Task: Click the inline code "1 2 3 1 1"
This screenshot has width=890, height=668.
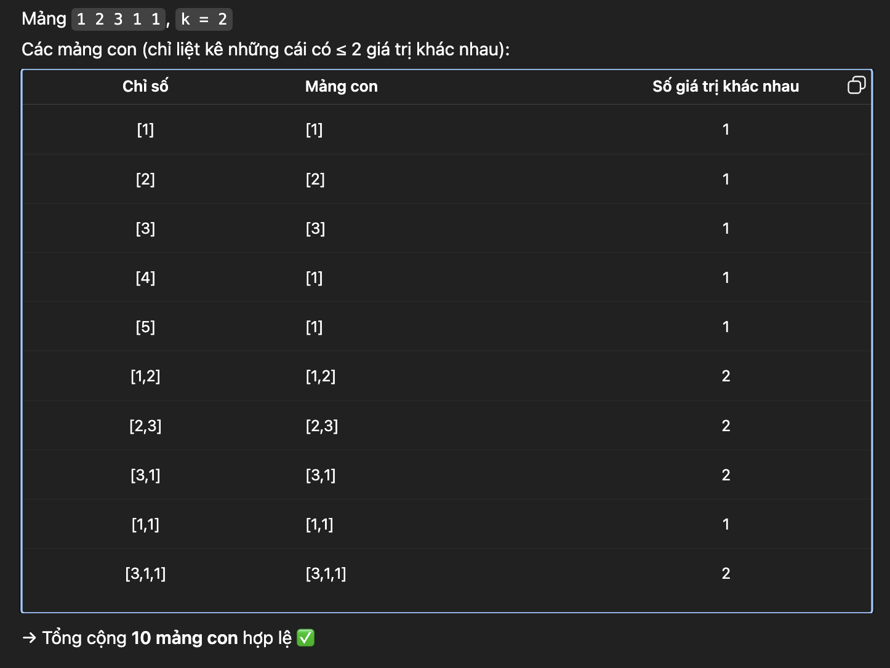Action: tap(118, 19)
